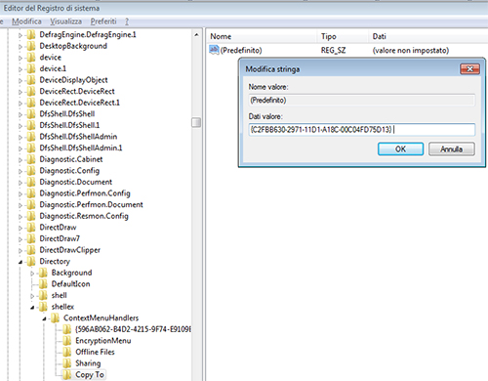The width and height of the screenshot is (488, 381).
Task: Open the Modifica menu
Action: click(x=26, y=21)
